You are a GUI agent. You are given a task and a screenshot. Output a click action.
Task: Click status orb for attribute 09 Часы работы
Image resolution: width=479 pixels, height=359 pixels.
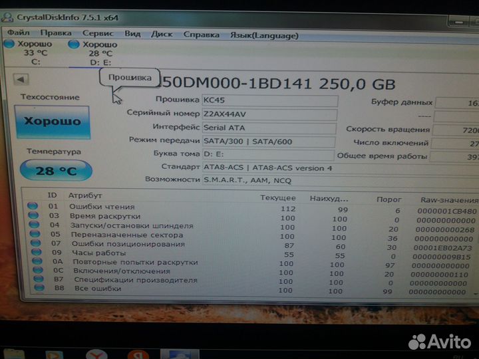pyautogui.click(x=37, y=252)
